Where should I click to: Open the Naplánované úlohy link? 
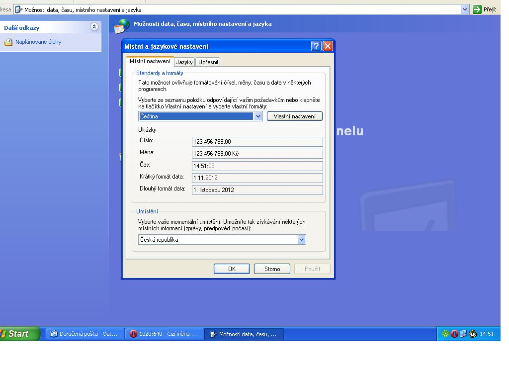pos(38,42)
